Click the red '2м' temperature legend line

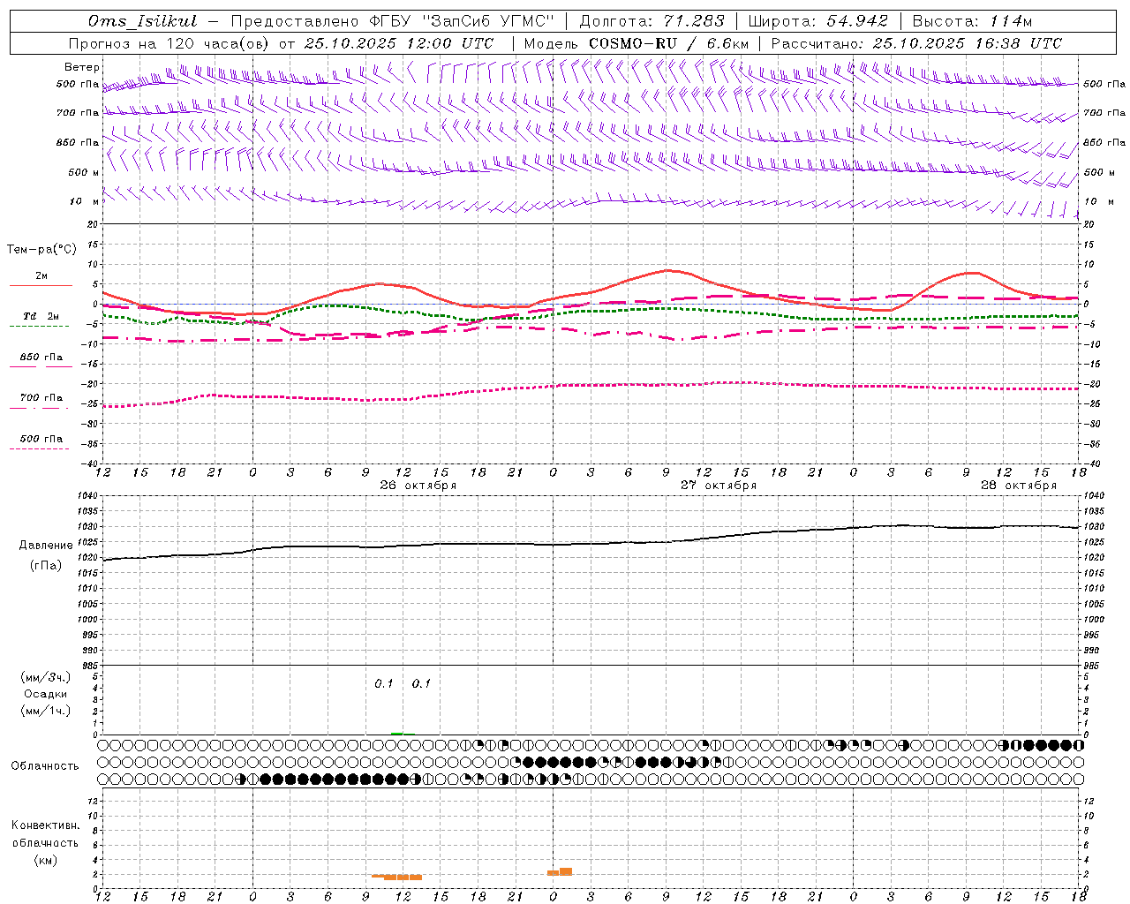pos(41,285)
